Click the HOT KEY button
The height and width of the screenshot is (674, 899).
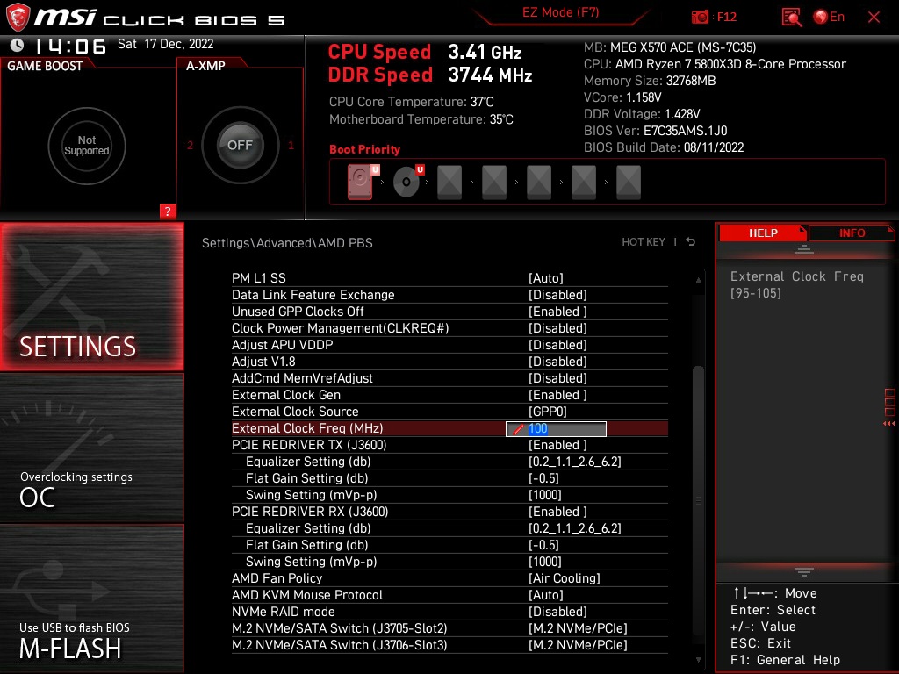pyautogui.click(x=644, y=242)
